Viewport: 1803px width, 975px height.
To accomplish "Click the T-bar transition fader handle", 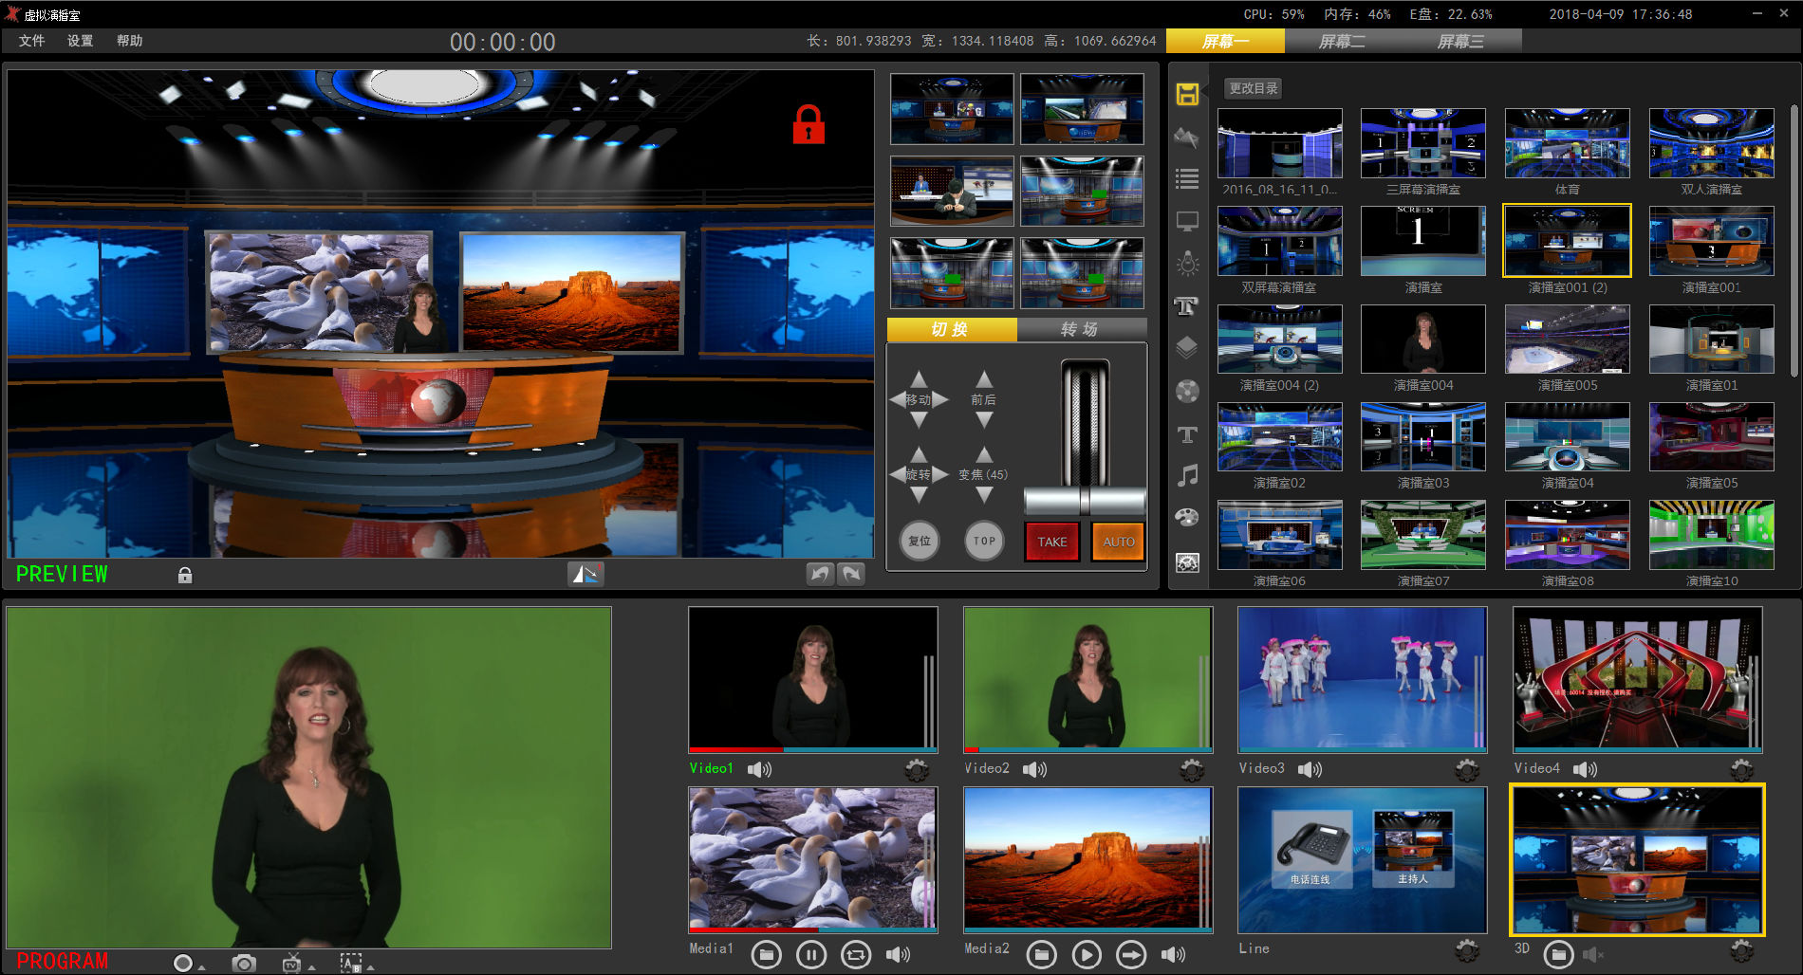I will coord(1085,500).
